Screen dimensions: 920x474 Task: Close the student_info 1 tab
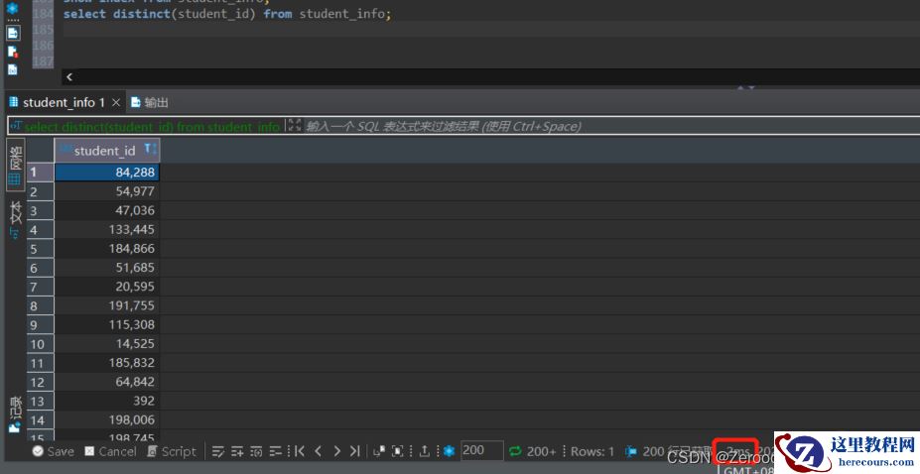[115, 102]
